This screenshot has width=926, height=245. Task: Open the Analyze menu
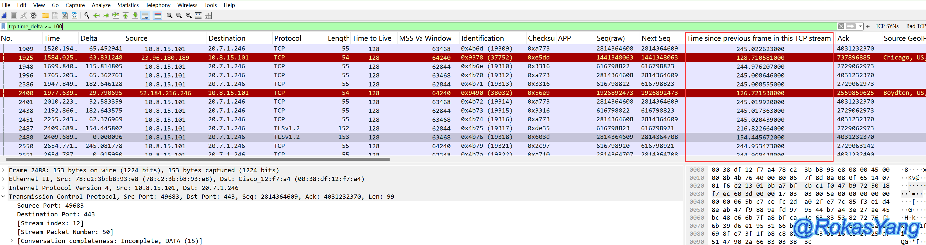click(101, 5)
